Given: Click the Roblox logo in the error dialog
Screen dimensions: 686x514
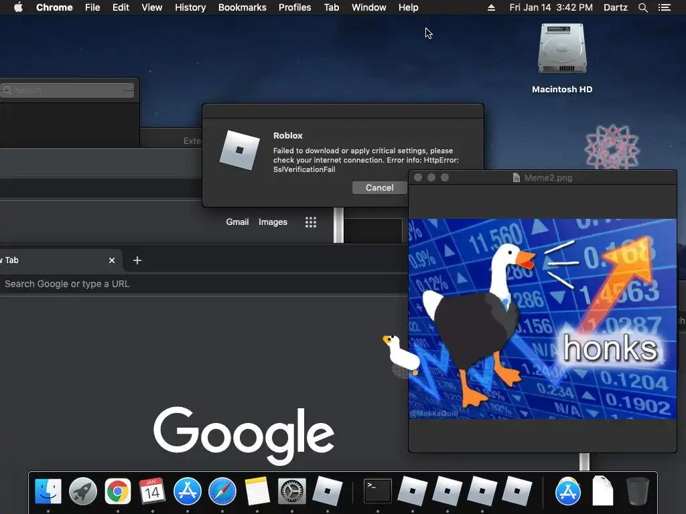Looking at the screenshot, I should tap(239, 151).
